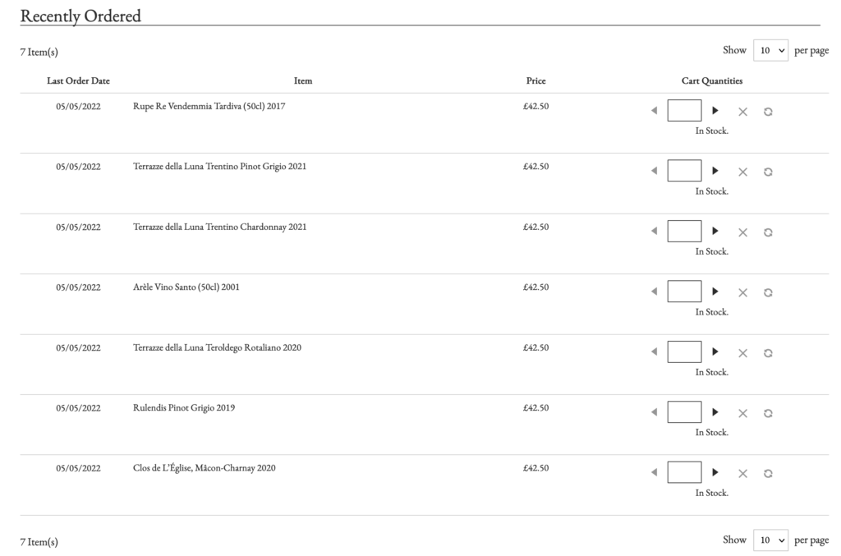Open the bottom Show per page dropdown
Image resolution: width=841 pixels, height=556 pixels.
point(770,540)
